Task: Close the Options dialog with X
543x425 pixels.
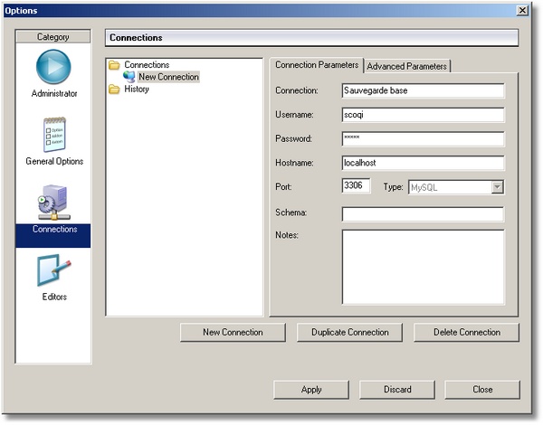Action: pos(522,10)
